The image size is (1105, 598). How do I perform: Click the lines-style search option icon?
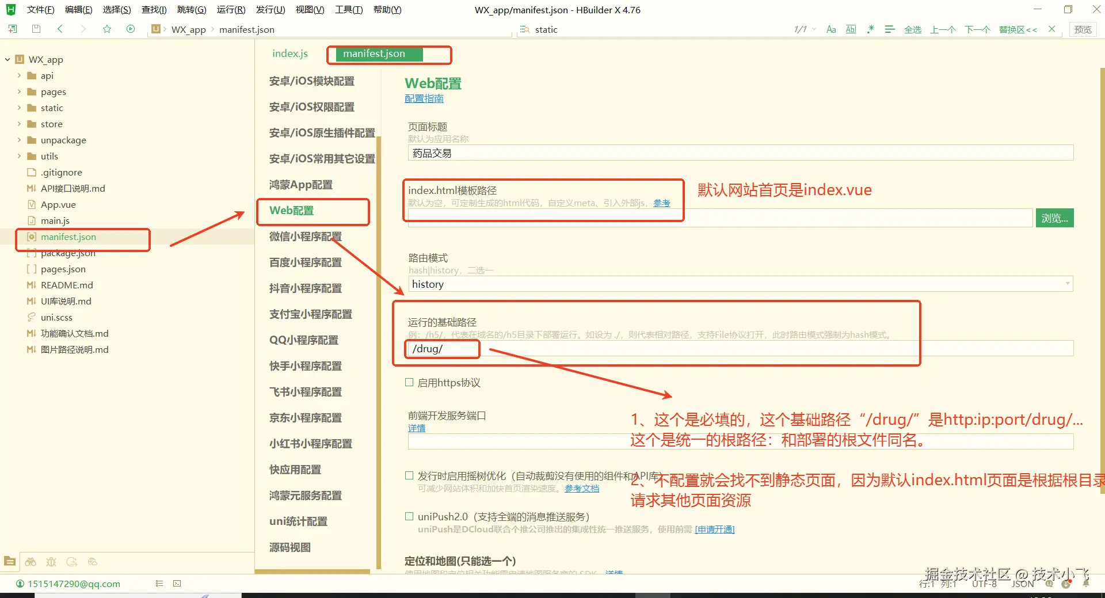point(890,29)
